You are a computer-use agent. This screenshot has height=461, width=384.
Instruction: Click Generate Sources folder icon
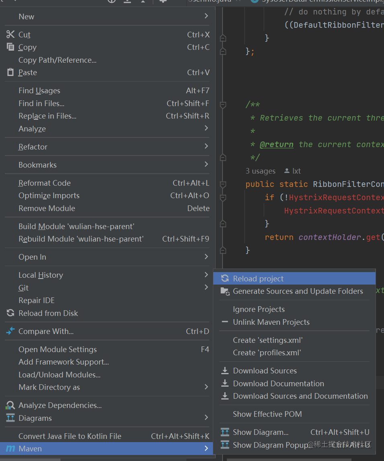(x=225, y=291)
